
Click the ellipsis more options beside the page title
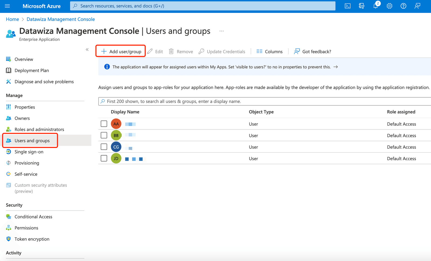point(221,31)
